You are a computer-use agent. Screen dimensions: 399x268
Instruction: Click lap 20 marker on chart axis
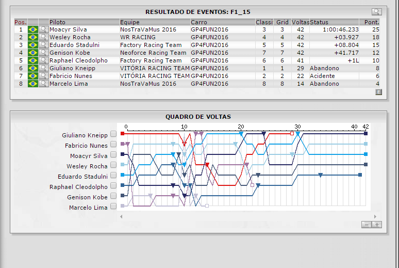coord(241,127)
